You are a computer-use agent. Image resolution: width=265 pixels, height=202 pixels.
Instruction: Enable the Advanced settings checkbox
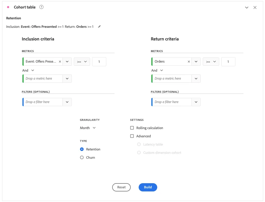[132, 136]
